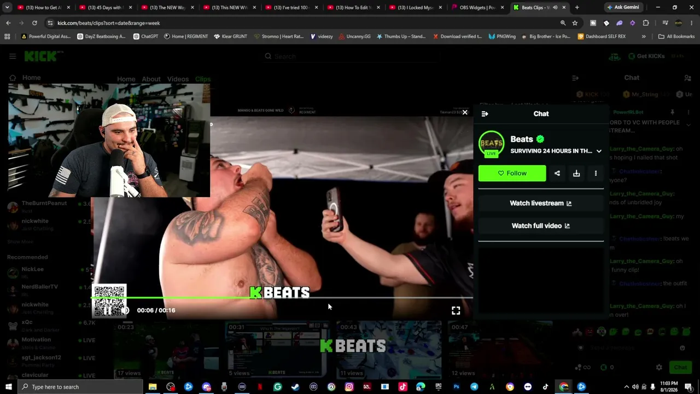
Task: Mute the clip volume
Action: [125, 311]
